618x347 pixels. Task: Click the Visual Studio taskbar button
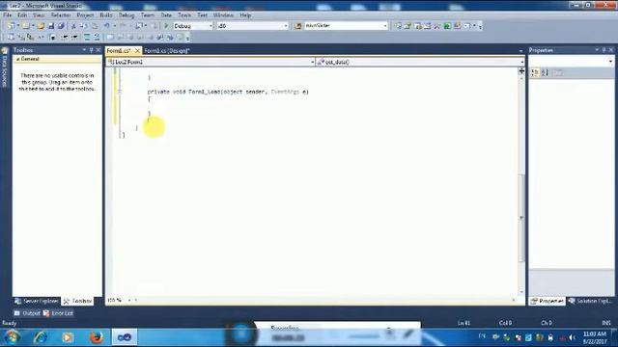pyautogui.click(x=125, y=337)
